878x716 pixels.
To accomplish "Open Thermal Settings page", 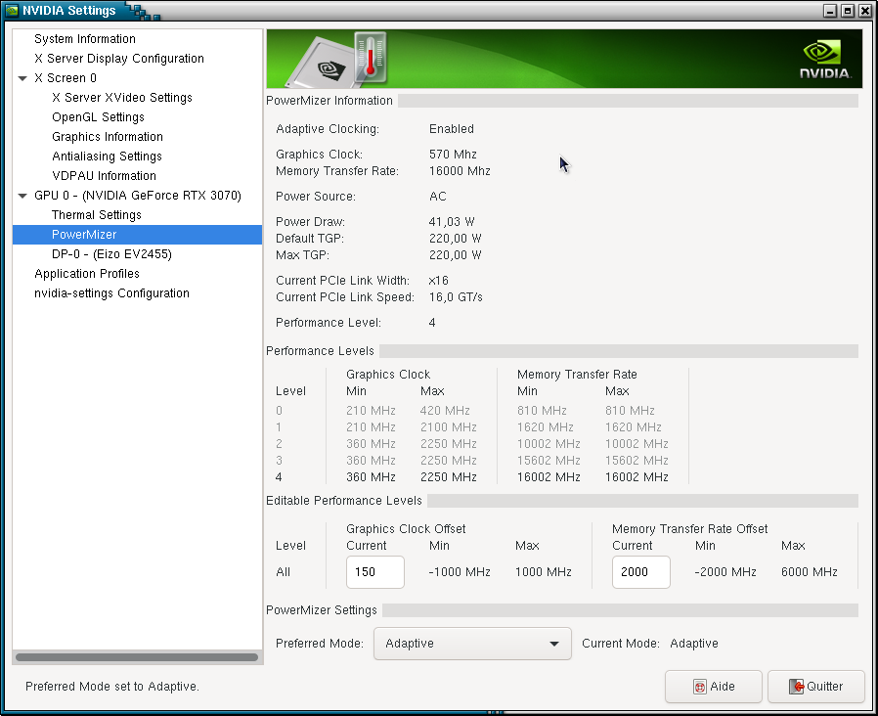I will (97, 215).
